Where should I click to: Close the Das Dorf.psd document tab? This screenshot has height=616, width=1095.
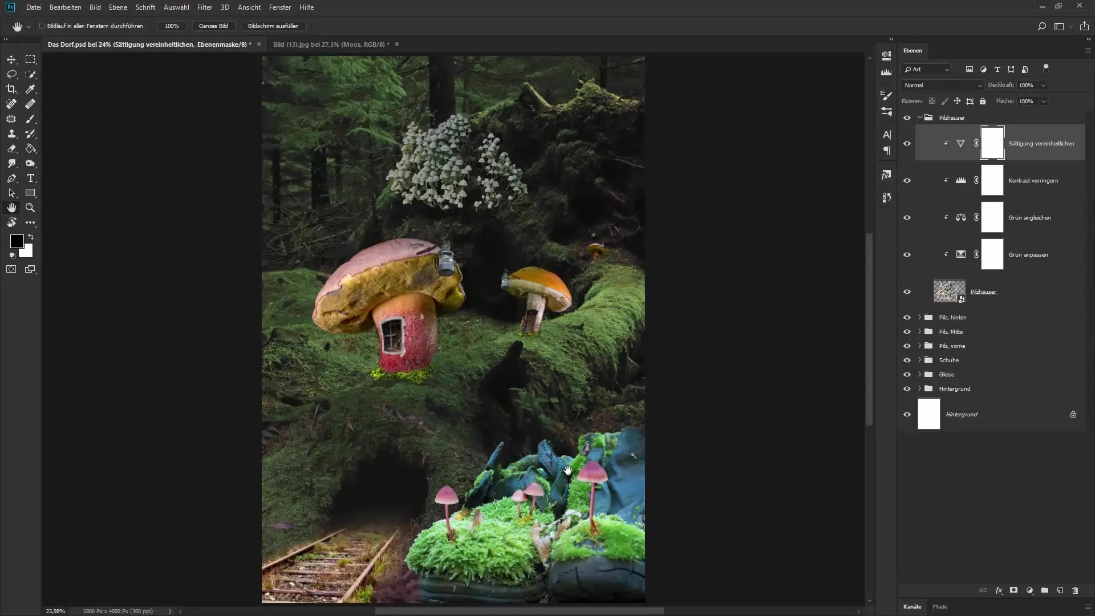click(x=259, y=44)
